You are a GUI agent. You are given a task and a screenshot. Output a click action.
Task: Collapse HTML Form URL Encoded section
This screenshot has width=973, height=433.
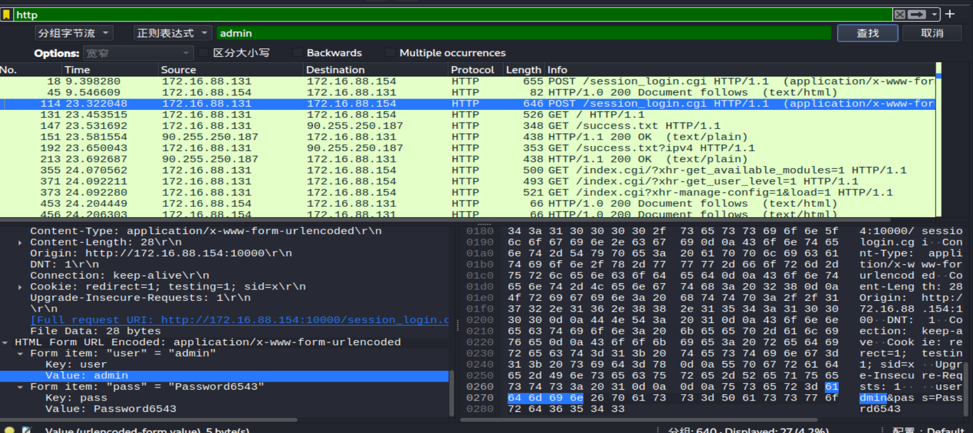click(5, 342)
